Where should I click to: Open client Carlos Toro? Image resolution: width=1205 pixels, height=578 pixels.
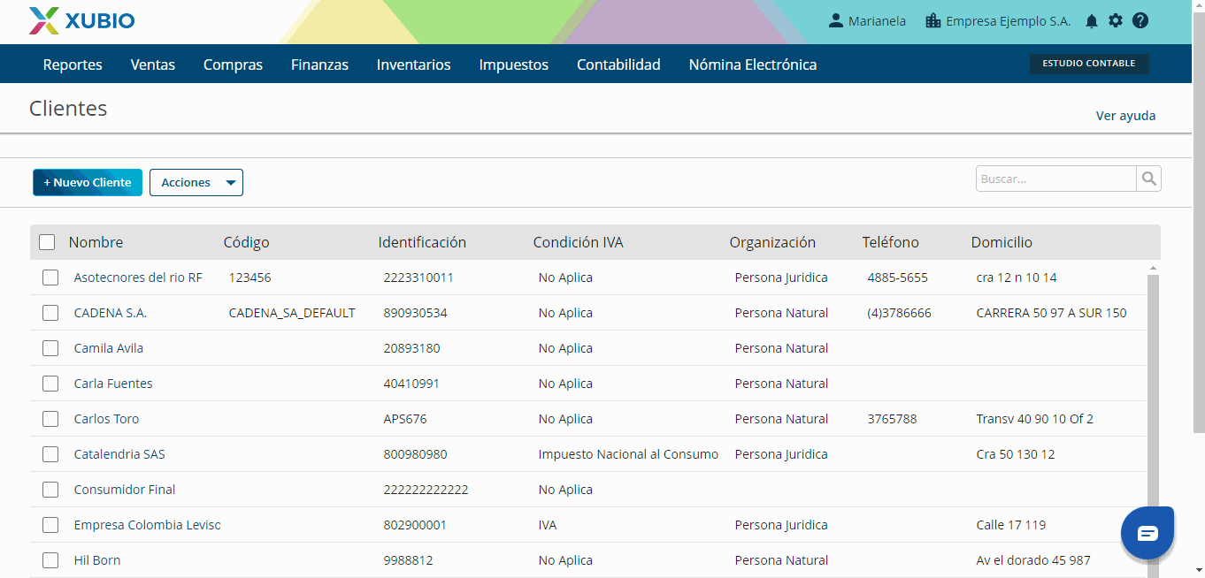[106, 419]
